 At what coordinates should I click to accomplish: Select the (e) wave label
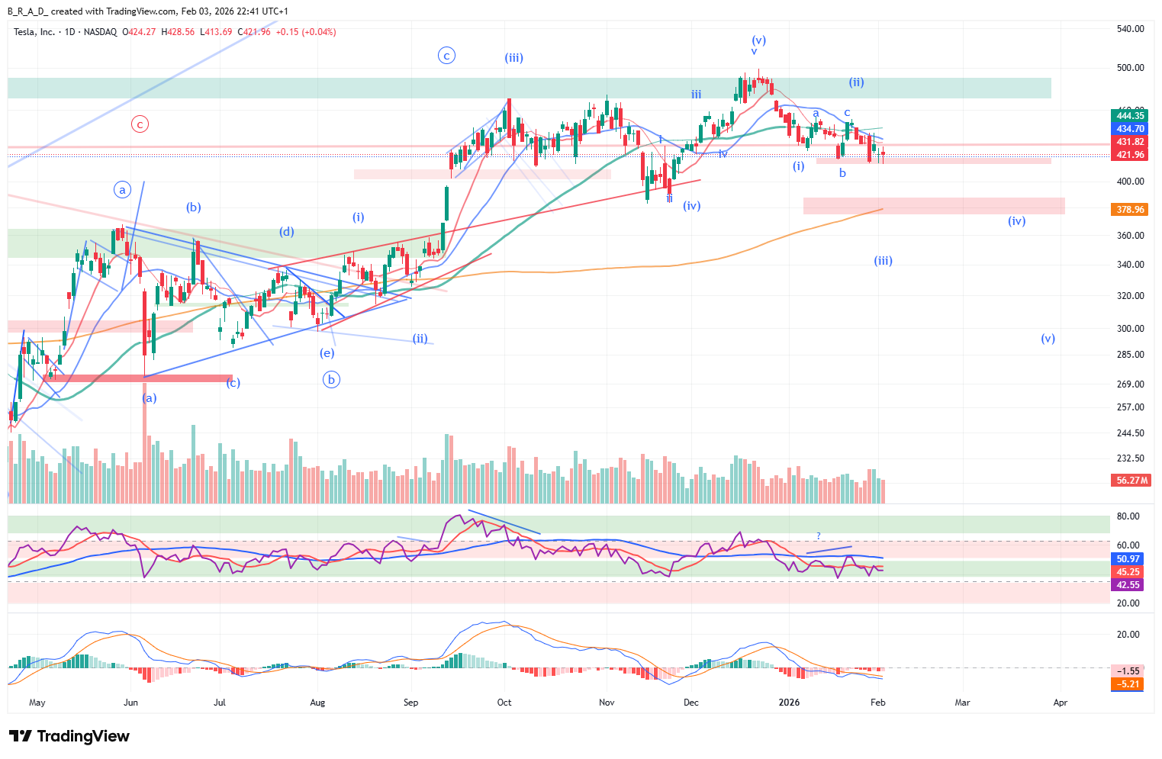(x=327, y=352)
